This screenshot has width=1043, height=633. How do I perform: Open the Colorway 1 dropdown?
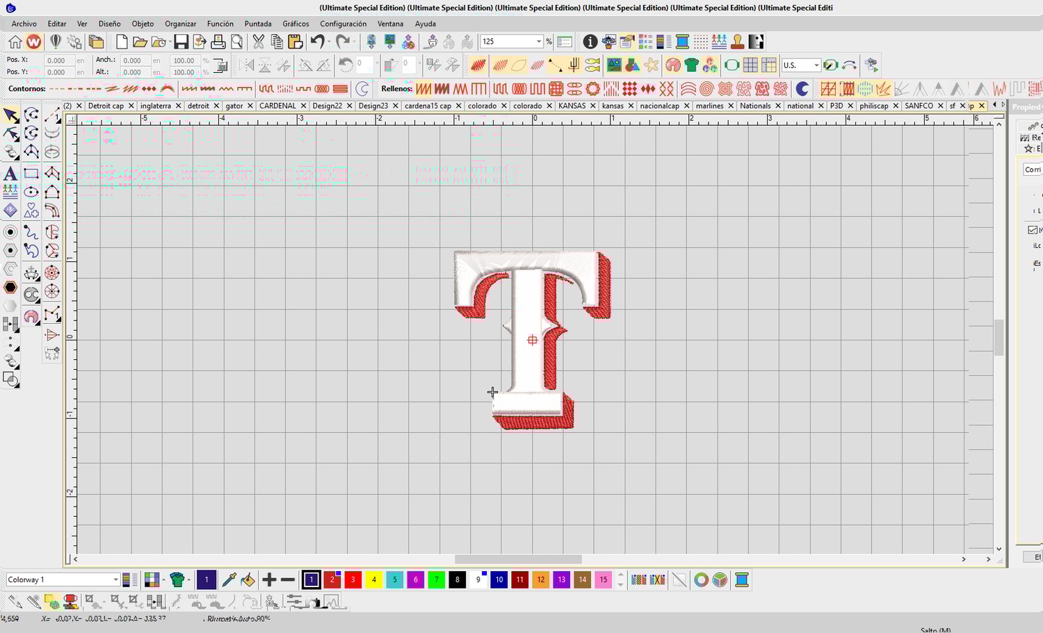(x=115, y=579)
